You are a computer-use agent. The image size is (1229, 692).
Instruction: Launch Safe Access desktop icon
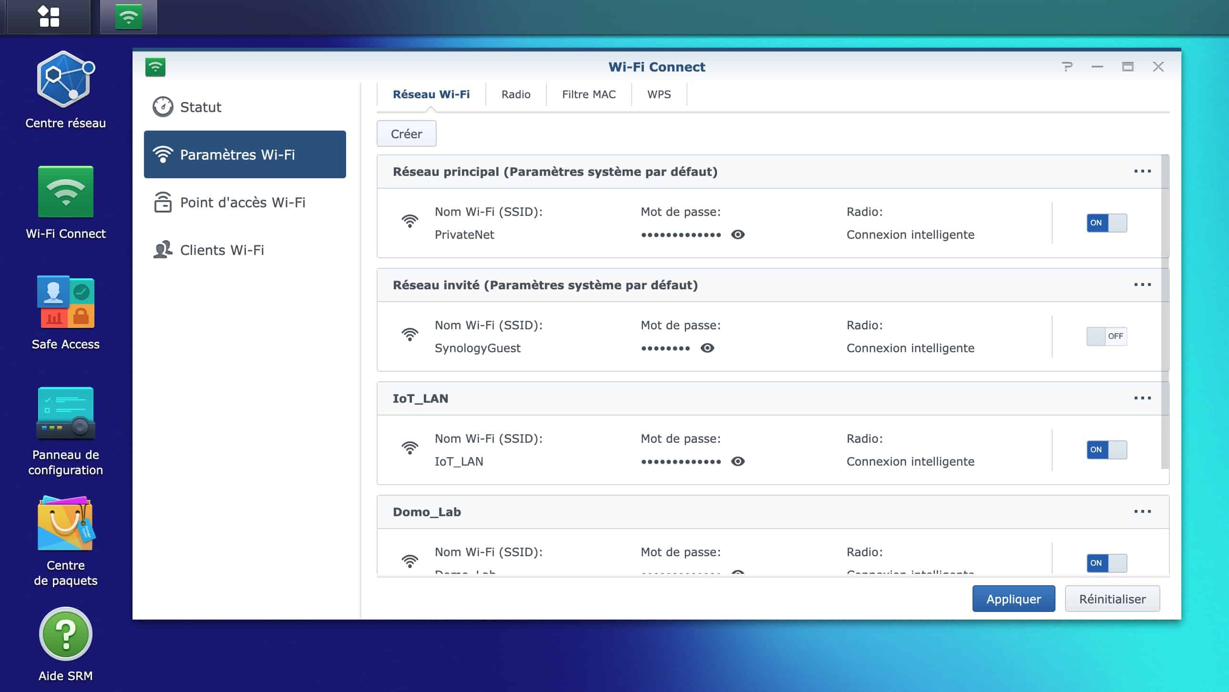65,313
